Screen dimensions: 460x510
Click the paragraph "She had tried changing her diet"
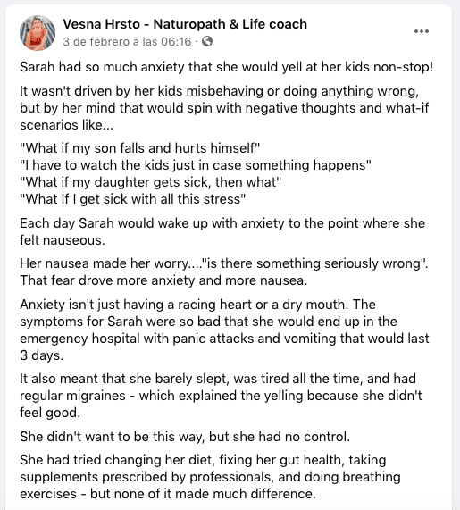tap(210, 477)
